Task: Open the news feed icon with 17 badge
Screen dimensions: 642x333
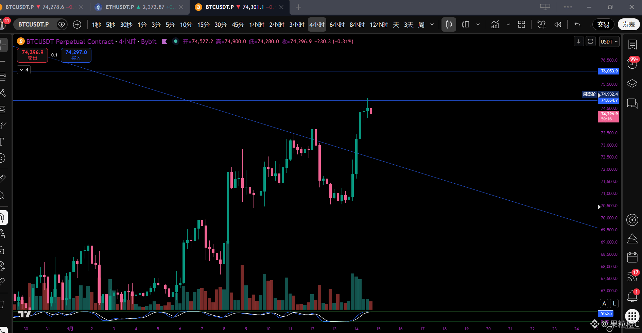Action: 632,276
